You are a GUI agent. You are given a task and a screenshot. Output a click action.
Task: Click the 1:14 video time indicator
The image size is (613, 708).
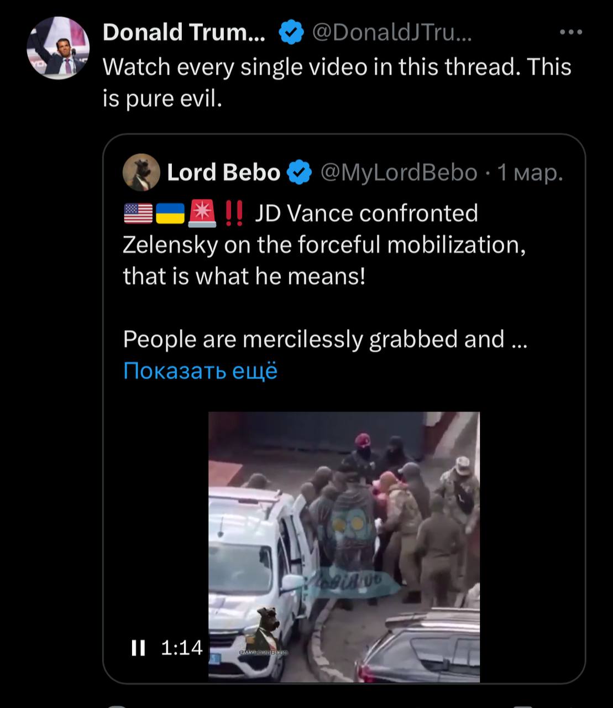[x=182, y=648]
